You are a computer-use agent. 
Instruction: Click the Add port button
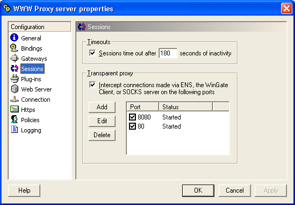(102, 107)
